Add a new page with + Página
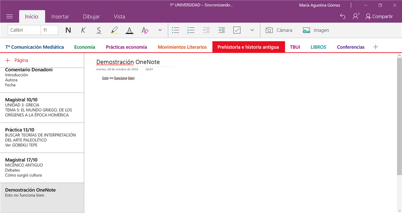Screen dimensions: 402x213 (16, 60)
